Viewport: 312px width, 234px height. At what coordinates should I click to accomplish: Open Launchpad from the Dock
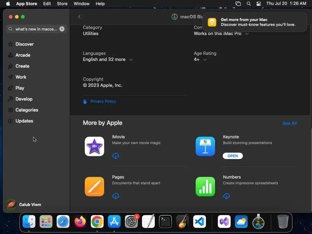(46, 222)
